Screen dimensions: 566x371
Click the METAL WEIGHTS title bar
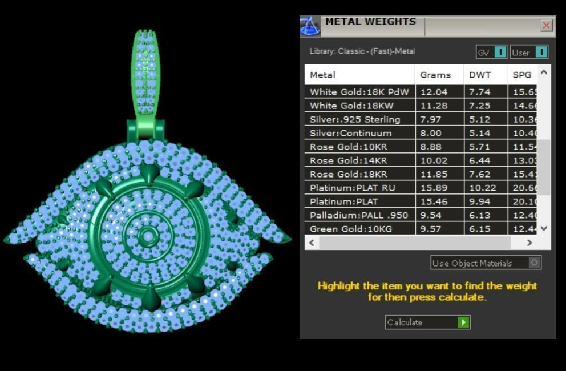click(x=371, y=22)
